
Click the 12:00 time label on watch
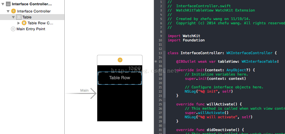(x=135, y=68)
